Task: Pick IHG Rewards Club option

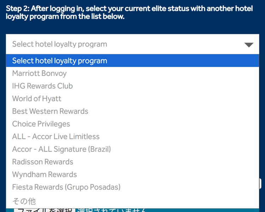Action: tap(42, 86)
